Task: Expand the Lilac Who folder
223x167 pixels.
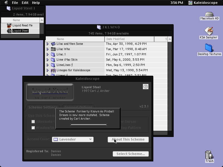Action: (x=48, y=49)
